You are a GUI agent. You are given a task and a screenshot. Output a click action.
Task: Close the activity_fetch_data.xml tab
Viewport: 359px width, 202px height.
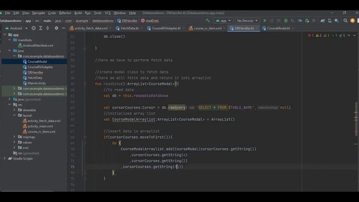111,29
